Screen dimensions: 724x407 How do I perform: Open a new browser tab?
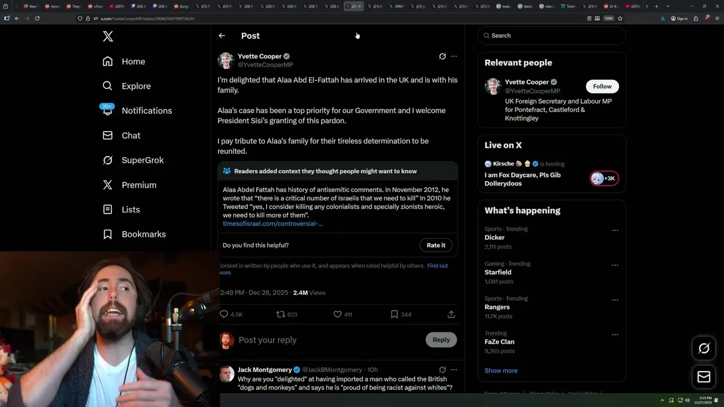point(656,6)
